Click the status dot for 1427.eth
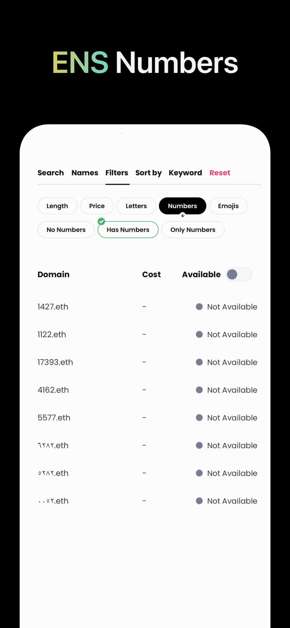290x628 pixels. tap(199, 307)
